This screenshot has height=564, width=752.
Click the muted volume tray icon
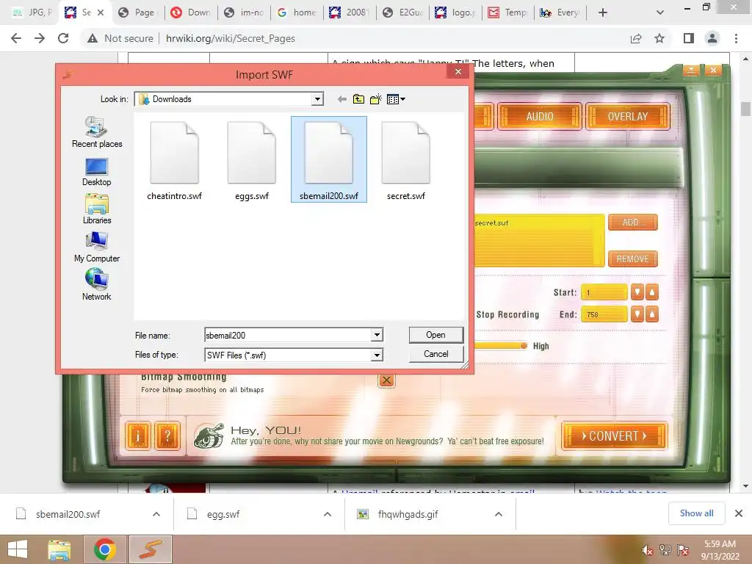tap(648, 550)
